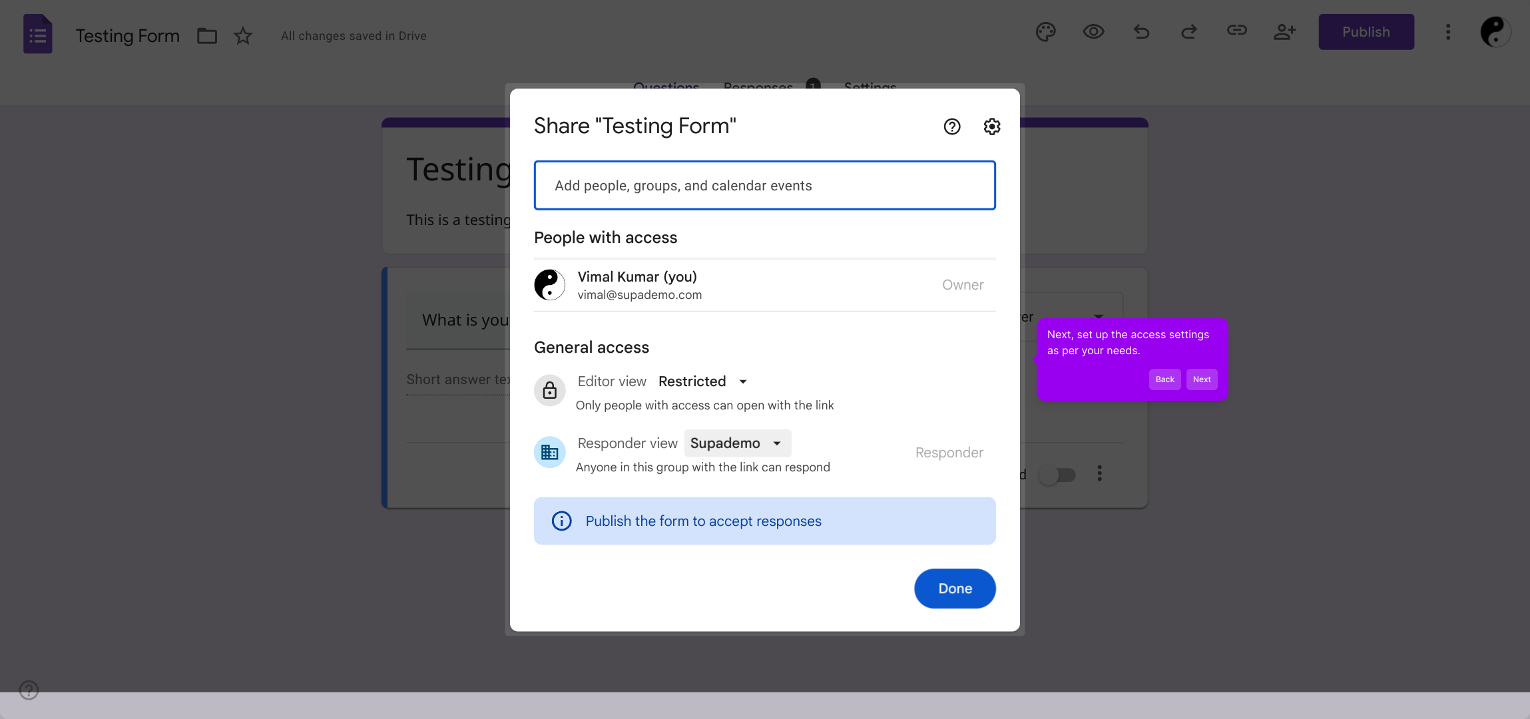Screen dimensions: 1530x719
Task: Switch to the Responses tab
Action: click(758, 87)
